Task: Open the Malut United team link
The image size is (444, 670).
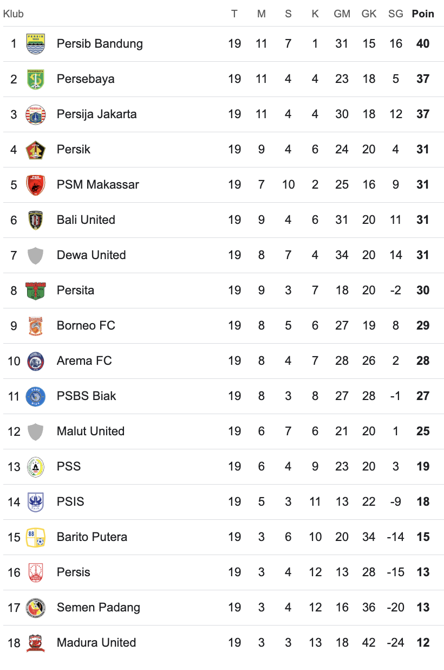Action: (x=90, y=431)
